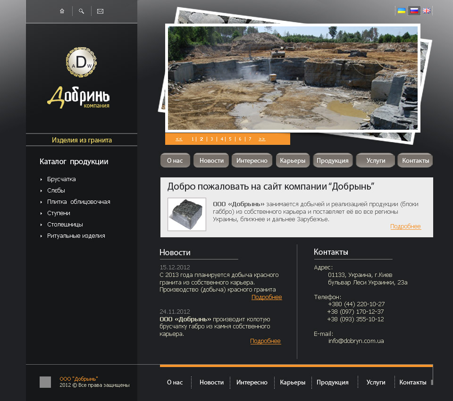Open Плитка облицовочная catalog item
Screen dimensions: 453x401
pyautogui.click(x=79, y=201)
